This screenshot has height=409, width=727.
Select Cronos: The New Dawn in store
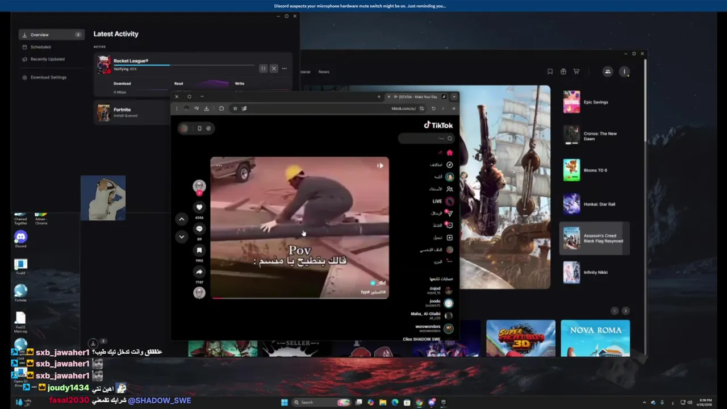tap(595, 136)
